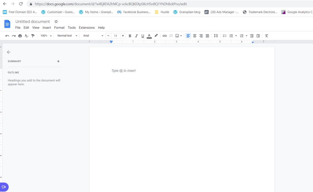Viewport: 313px width, 192px height.
Task: Click the Insert link icon
Action: click(165, 36)
